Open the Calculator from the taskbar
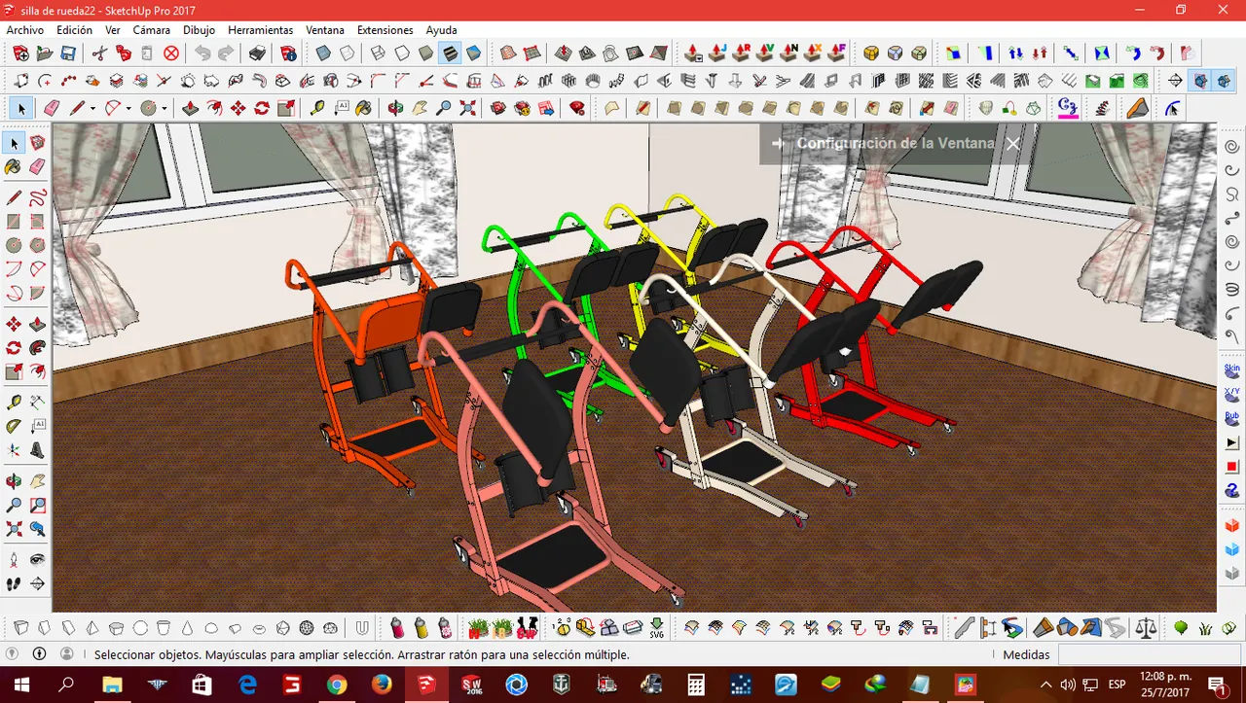Viewport: 1246px width, 703px height. click(696, 685)
